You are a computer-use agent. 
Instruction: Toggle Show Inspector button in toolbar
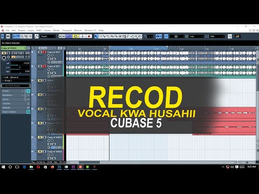click(x=14, y=37)
